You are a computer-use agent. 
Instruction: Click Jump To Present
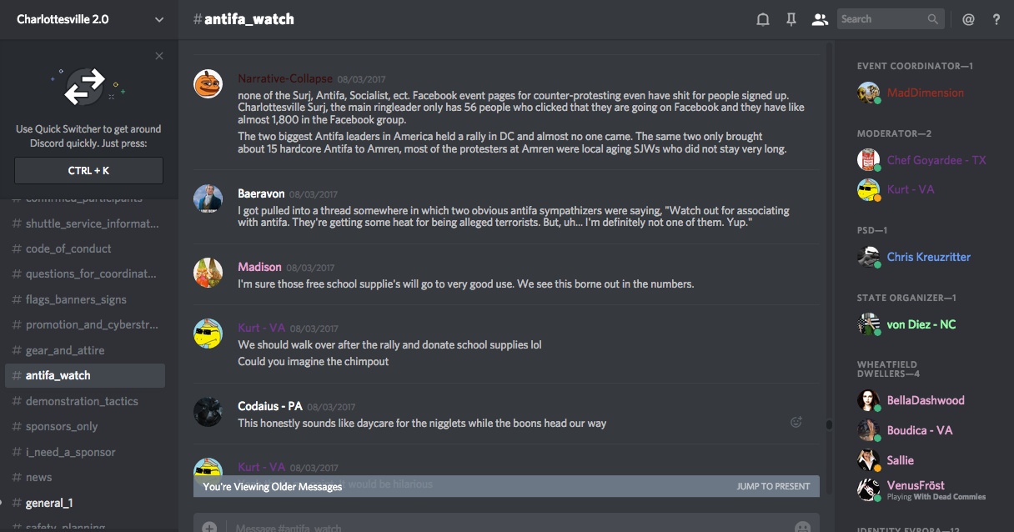point(773,486)
